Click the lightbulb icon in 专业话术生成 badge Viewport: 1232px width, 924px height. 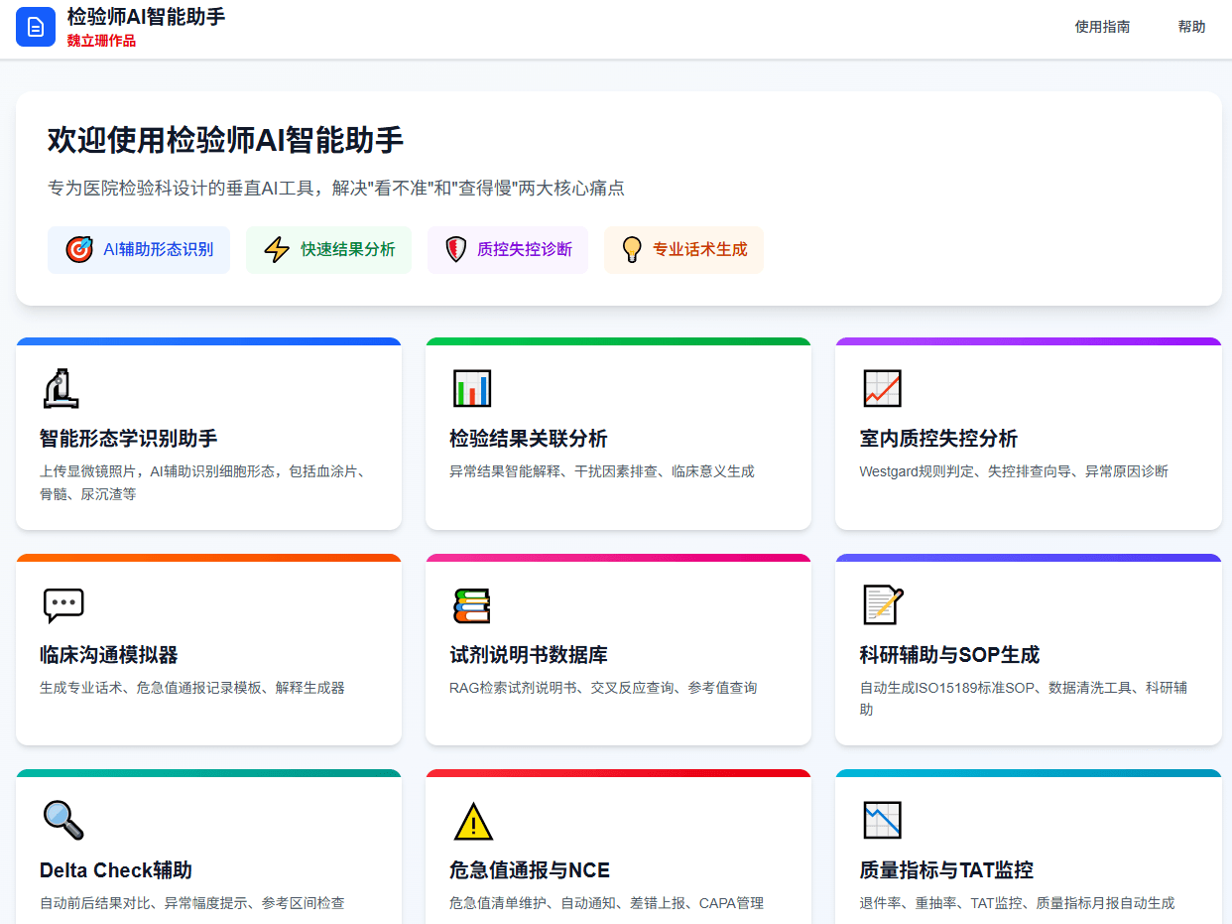click(x=632, y=249)
